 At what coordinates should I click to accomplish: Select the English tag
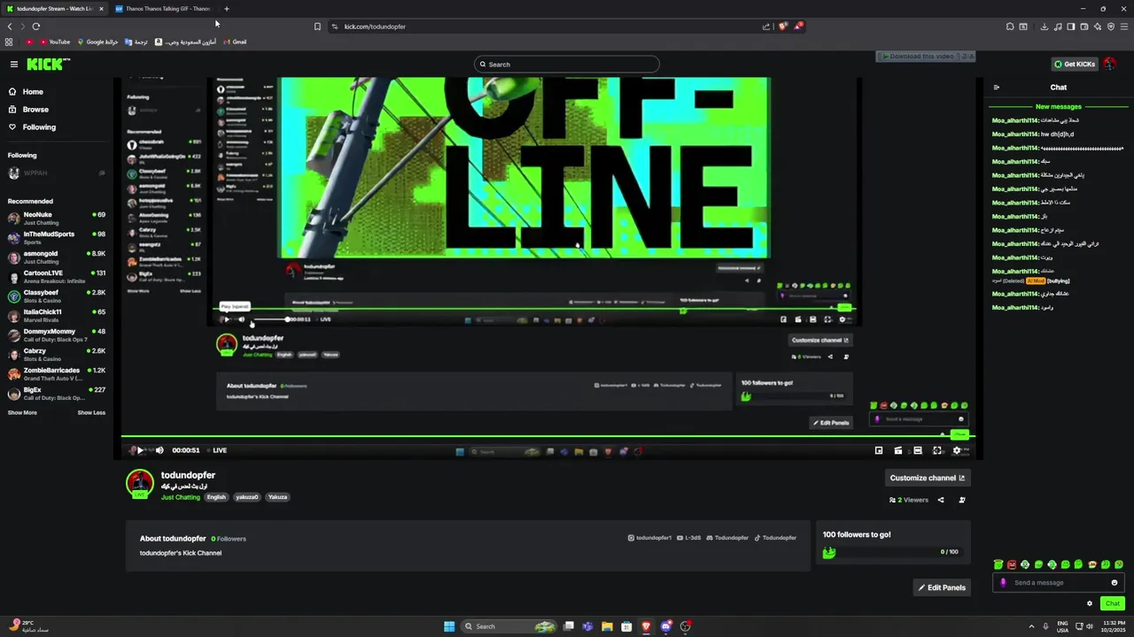coord(216,497)
